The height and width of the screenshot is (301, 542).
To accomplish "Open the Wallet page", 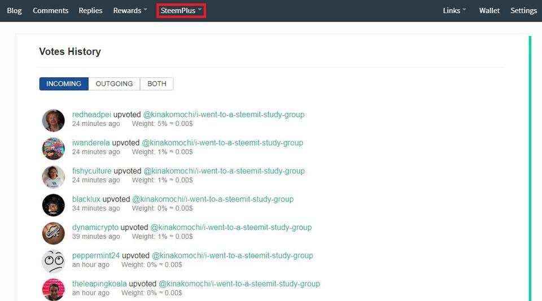I will point(489,11).
